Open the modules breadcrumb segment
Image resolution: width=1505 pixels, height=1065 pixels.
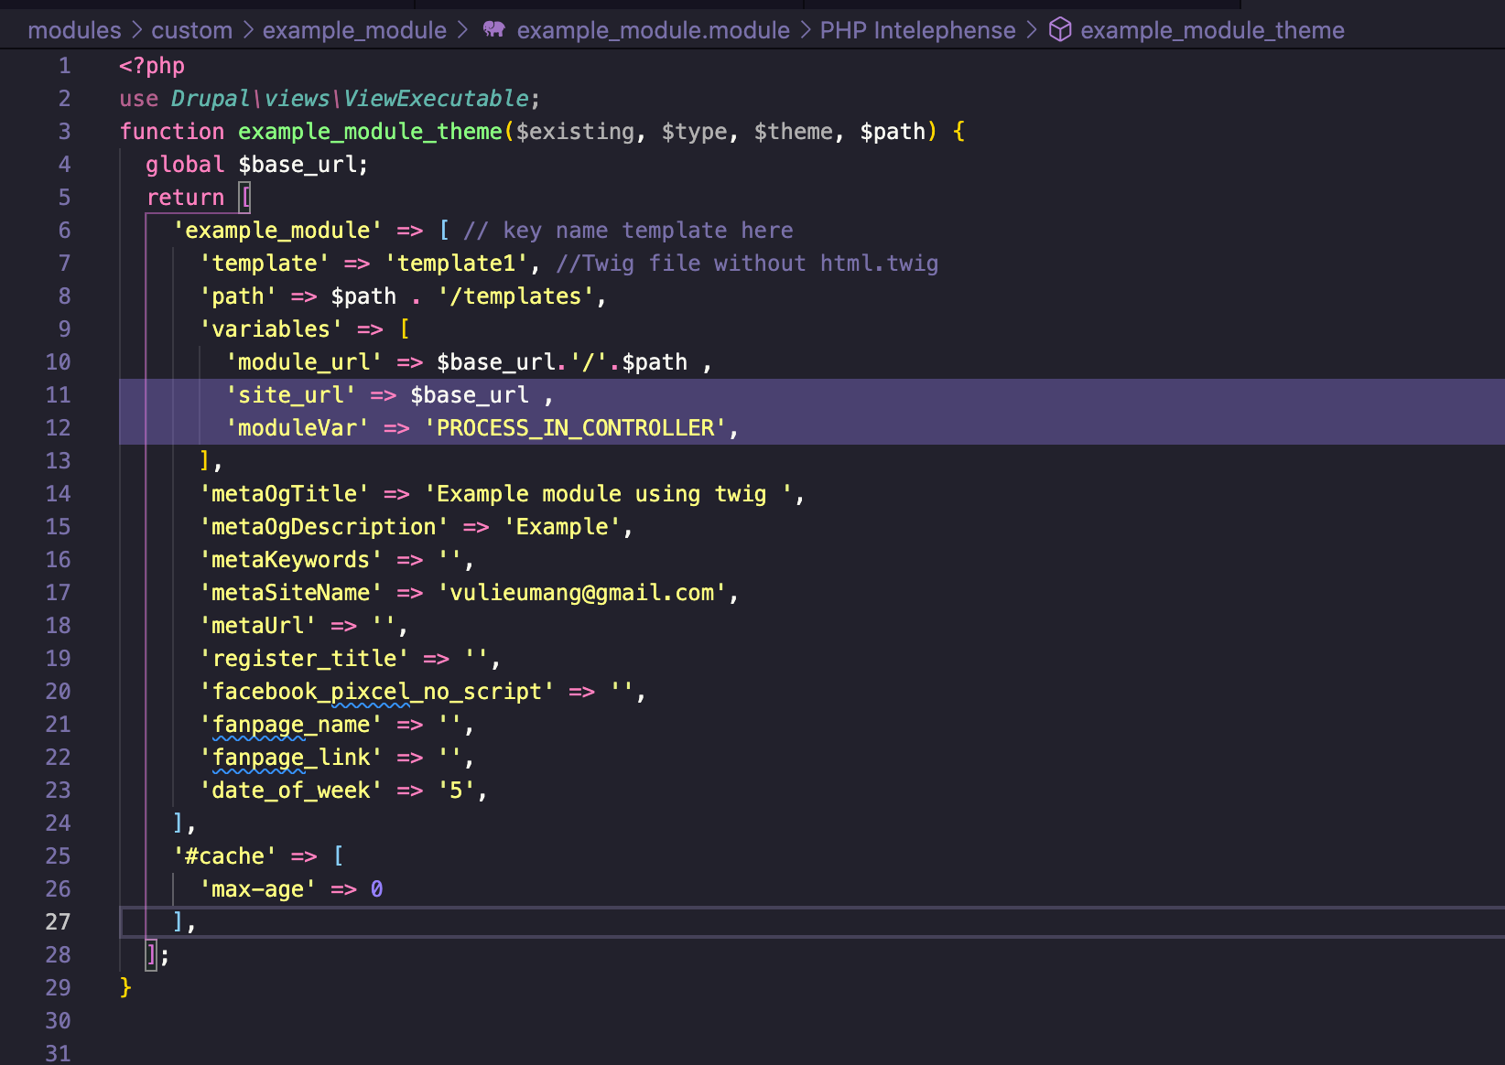click(74, 30)
